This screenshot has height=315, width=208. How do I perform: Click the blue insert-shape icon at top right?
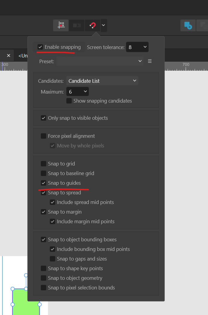click(x=188, y=25)
